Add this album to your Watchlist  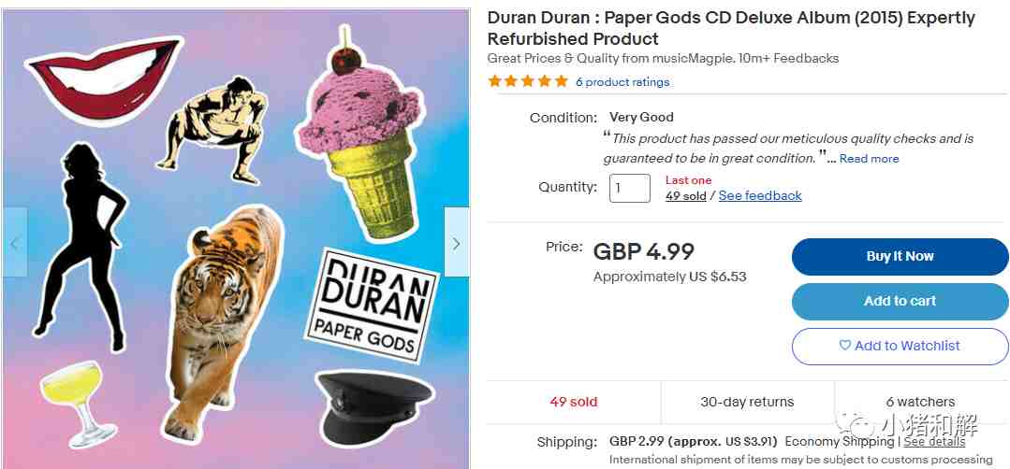pos(900,346)
